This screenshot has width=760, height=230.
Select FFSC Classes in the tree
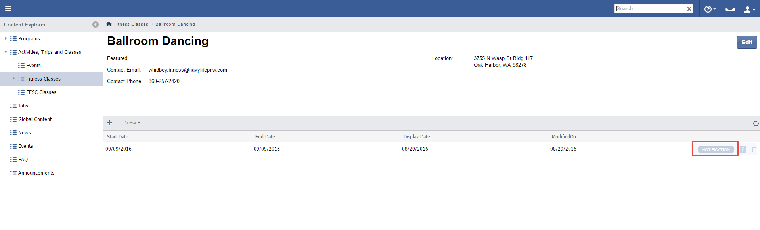(41, 92)
